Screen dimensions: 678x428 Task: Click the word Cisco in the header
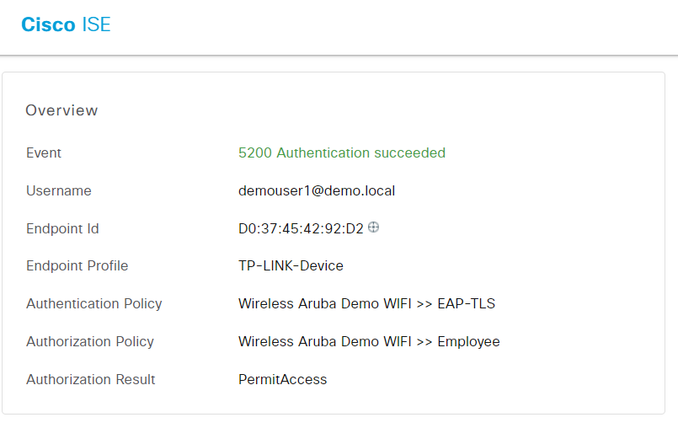point(49,24)
